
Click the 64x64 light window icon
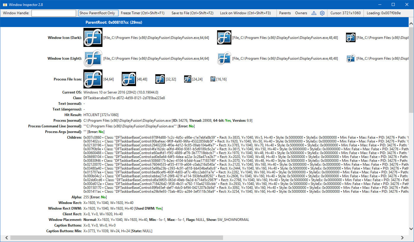pos(93,58)
